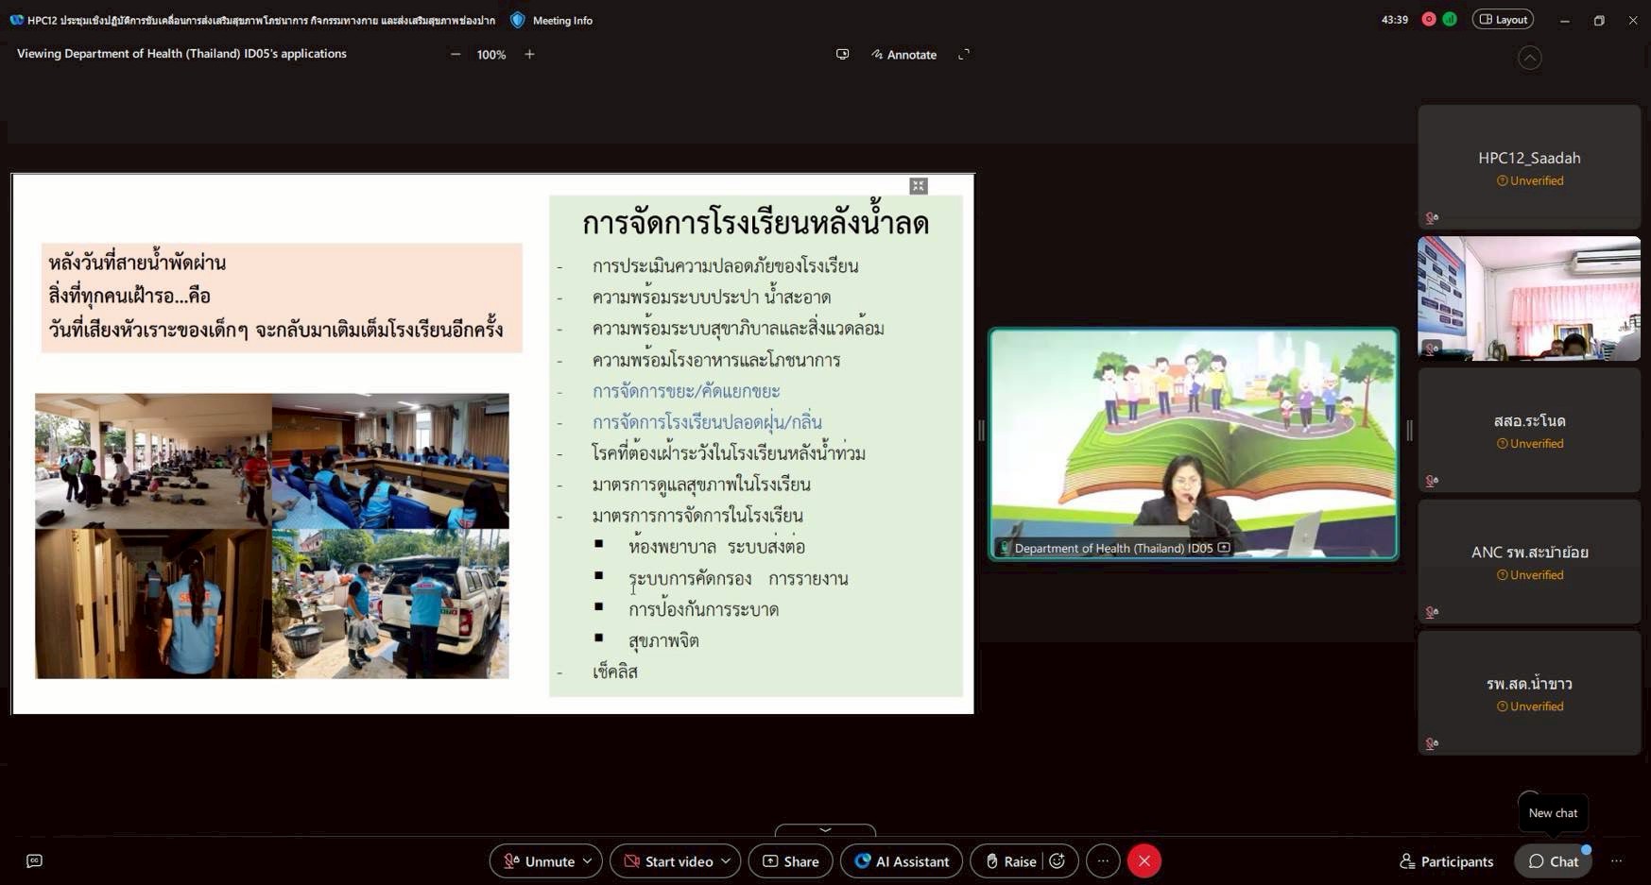Open the Participants panel

[x=1446, y=861]
